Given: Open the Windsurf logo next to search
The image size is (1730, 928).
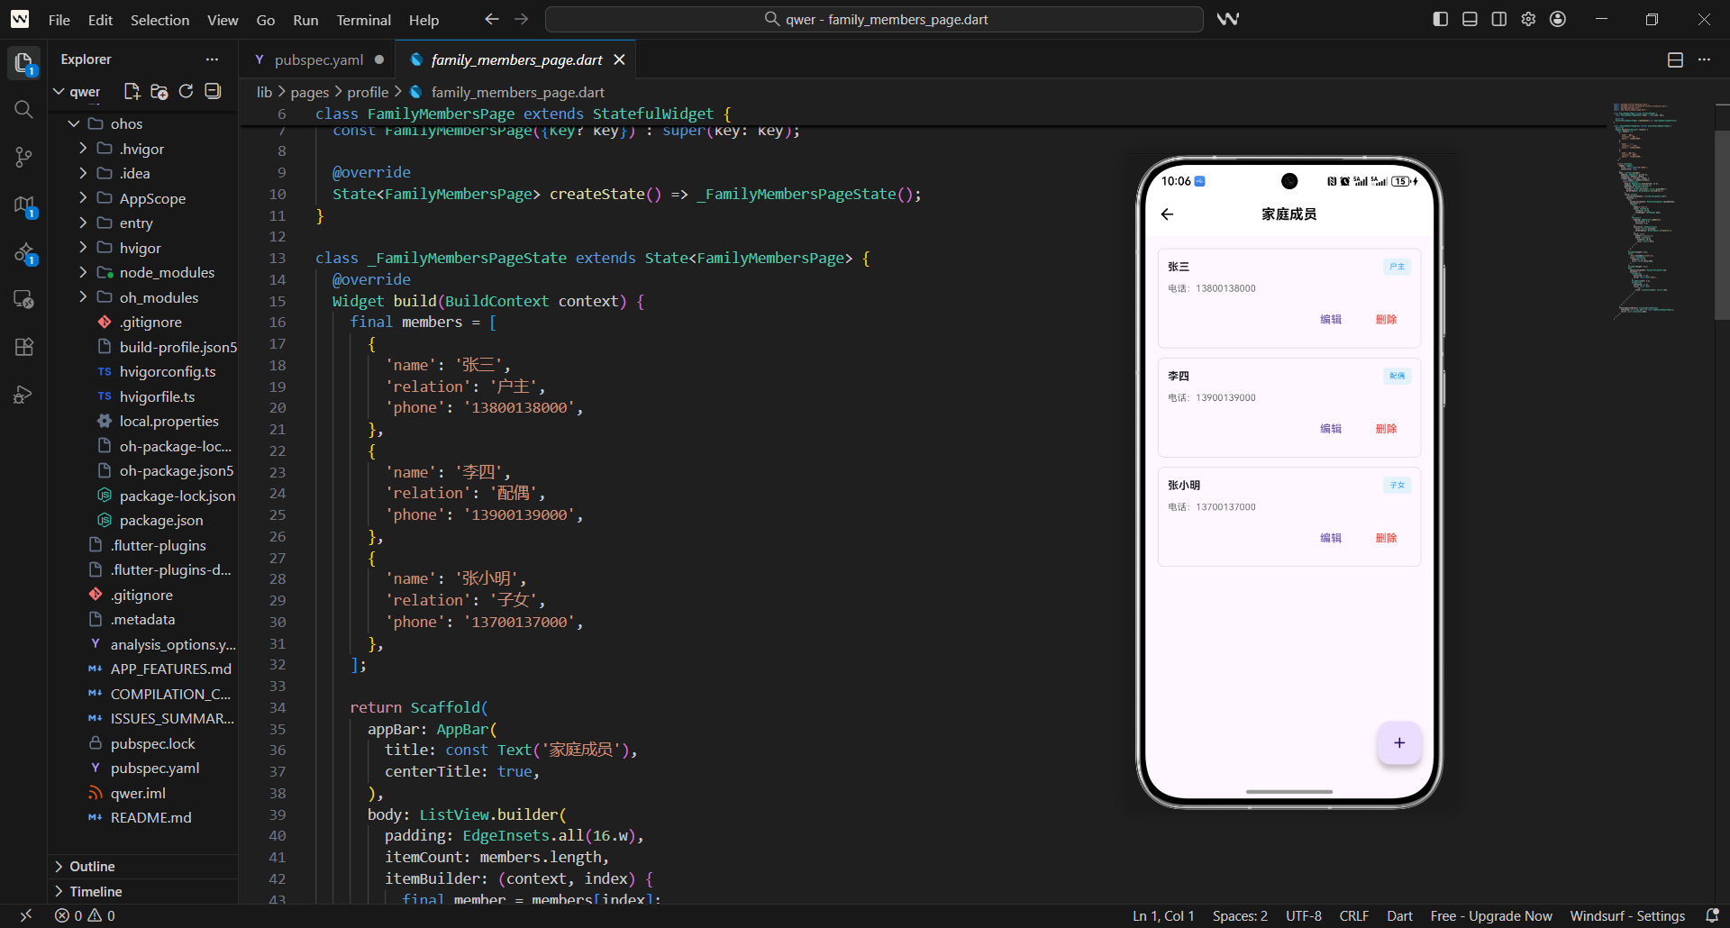Looking at the screenshot, I should click(1227, 19).
